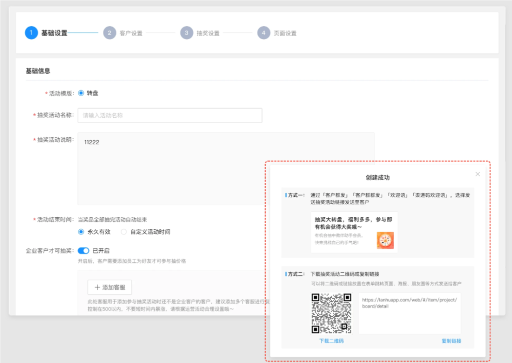Click step 2 circle 客户设置
The width and height of the screenshot is (512, 363).
click(109, 33)
